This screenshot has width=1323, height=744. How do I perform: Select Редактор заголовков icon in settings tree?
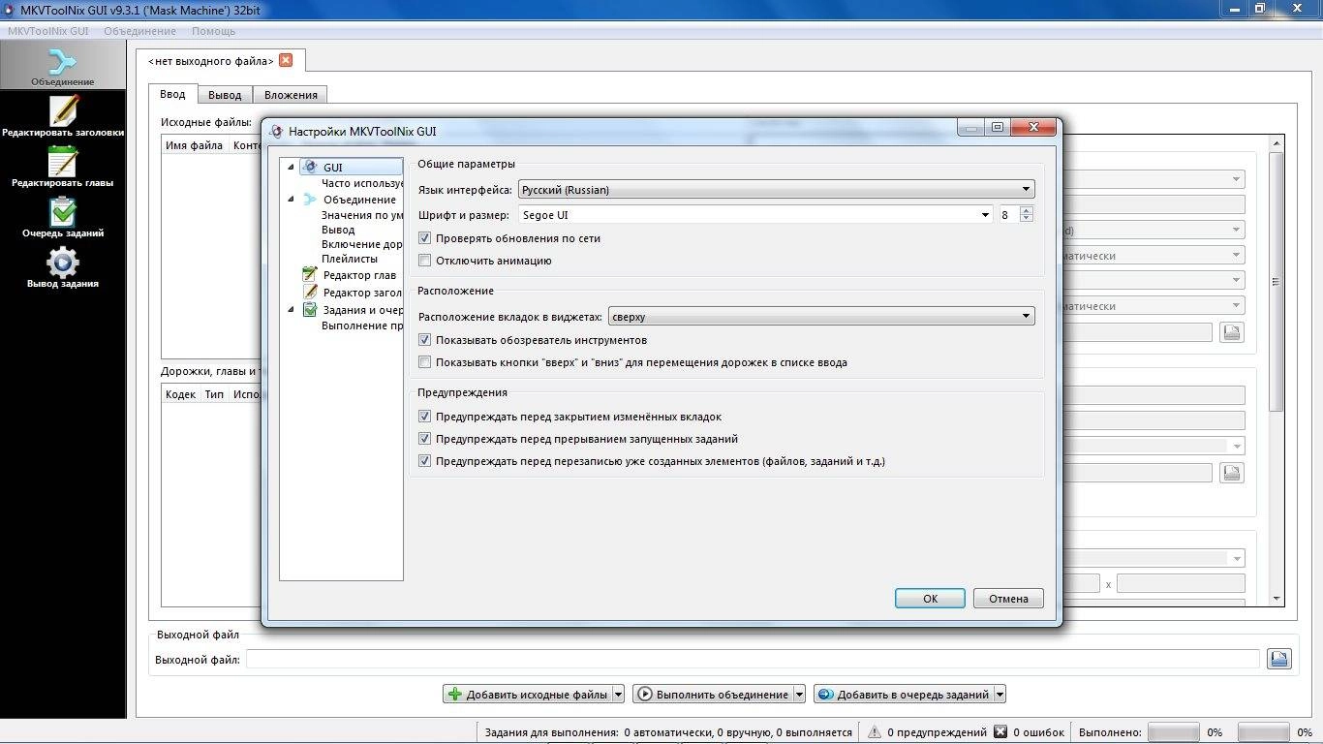310,292
